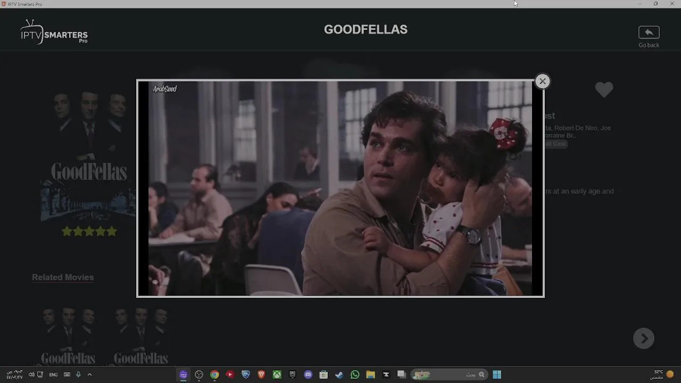681x383 pixels.
Task: Switch input language via ENG indicator
Action: coord(53,374)
